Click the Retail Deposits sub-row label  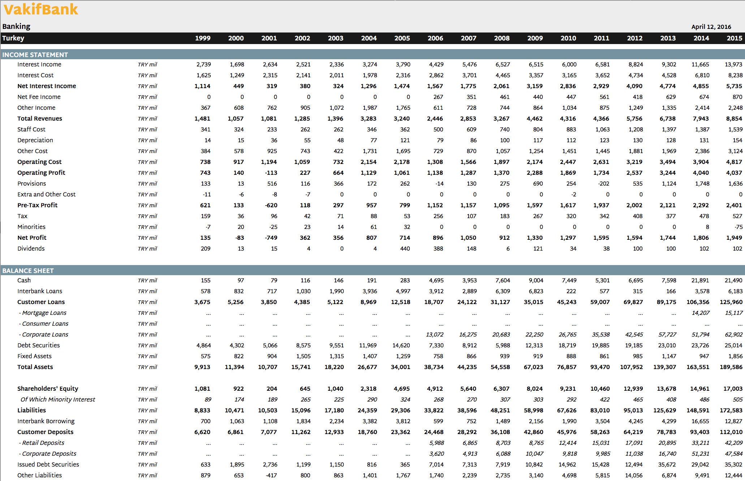click(42, 443)
